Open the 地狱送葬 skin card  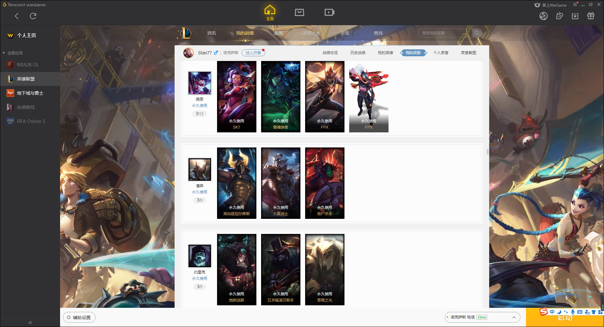click(x=237, y=269)
